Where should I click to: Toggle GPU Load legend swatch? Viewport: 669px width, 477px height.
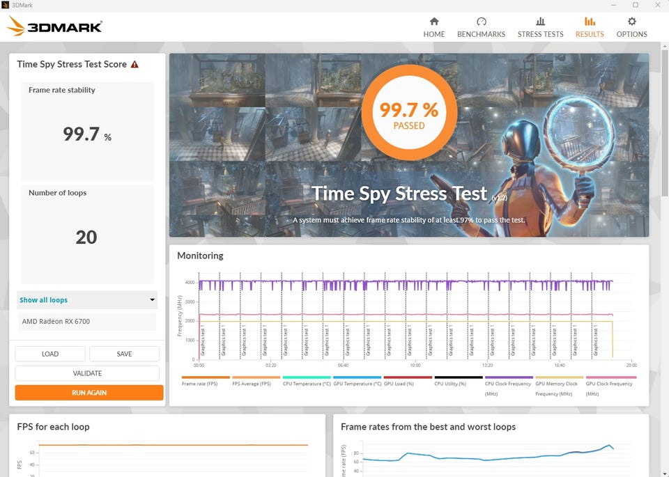click(408, 377)
